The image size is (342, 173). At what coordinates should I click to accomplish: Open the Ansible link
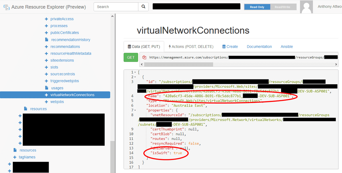286,47
